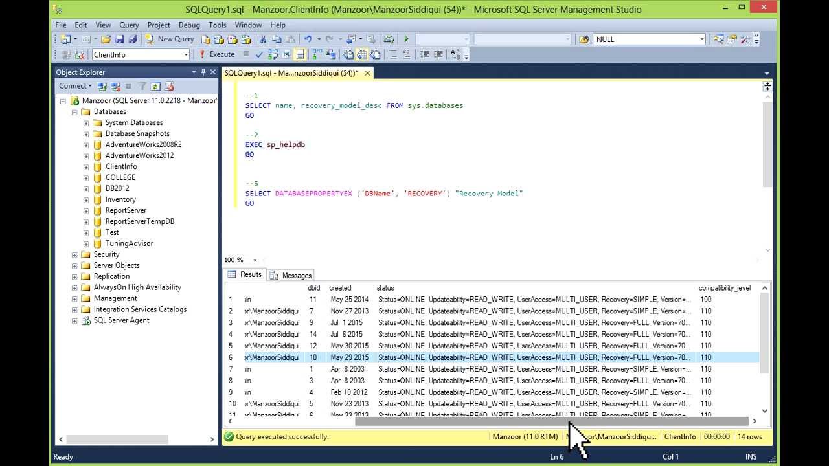This screenshot has height=466, width=829.
Task: Click the compatibility_level column header
Action: coord(724,288)
